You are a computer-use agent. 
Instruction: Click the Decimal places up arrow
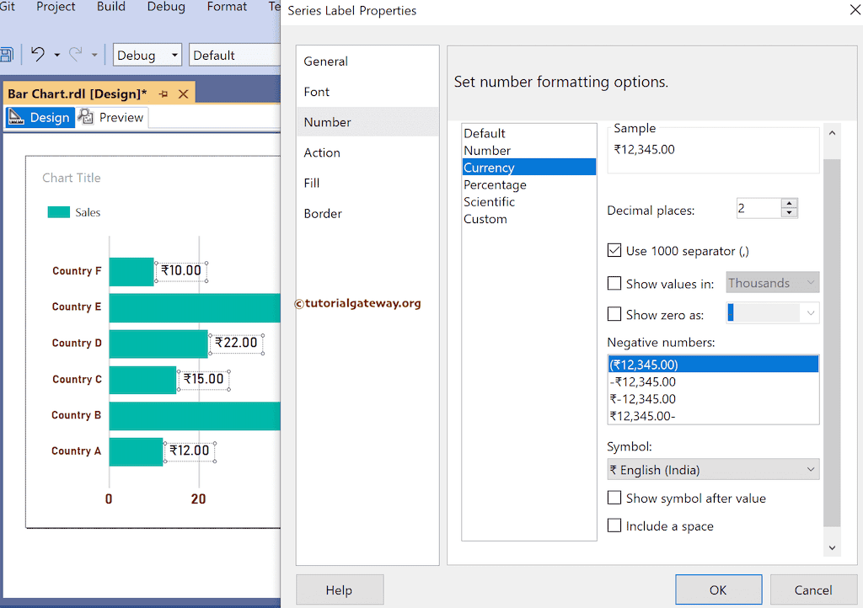click(789, 203)
